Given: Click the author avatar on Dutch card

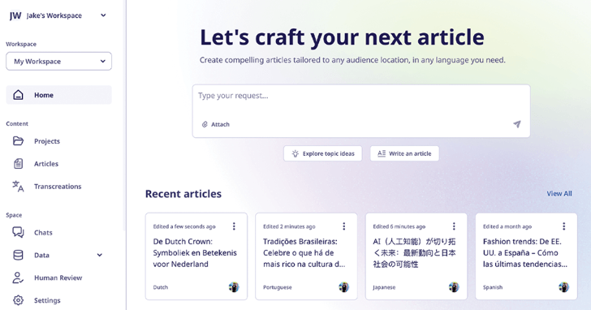Looking at the screenshot, I should [234, 287].
